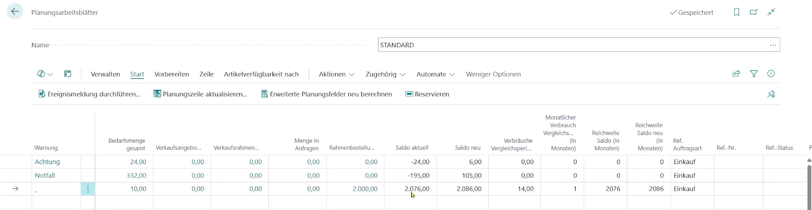Open the Zeile menu

206,74
